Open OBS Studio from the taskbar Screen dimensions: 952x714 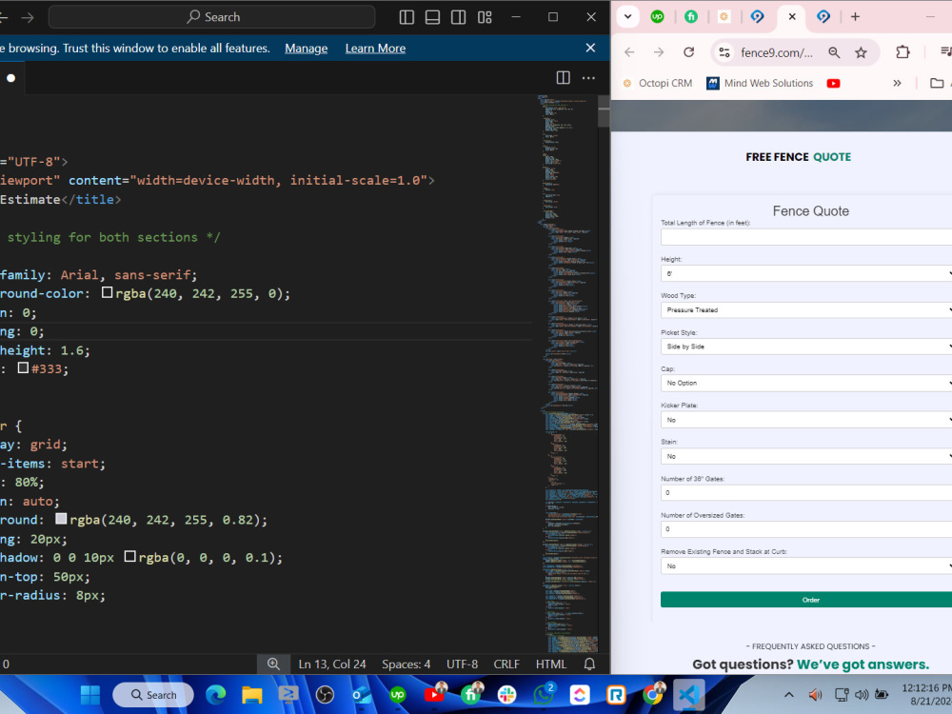[x=325, y=695]
